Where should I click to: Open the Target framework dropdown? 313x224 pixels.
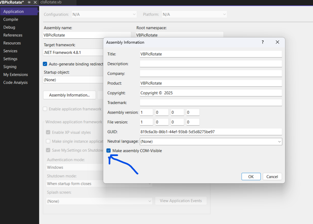pos(73,53)
